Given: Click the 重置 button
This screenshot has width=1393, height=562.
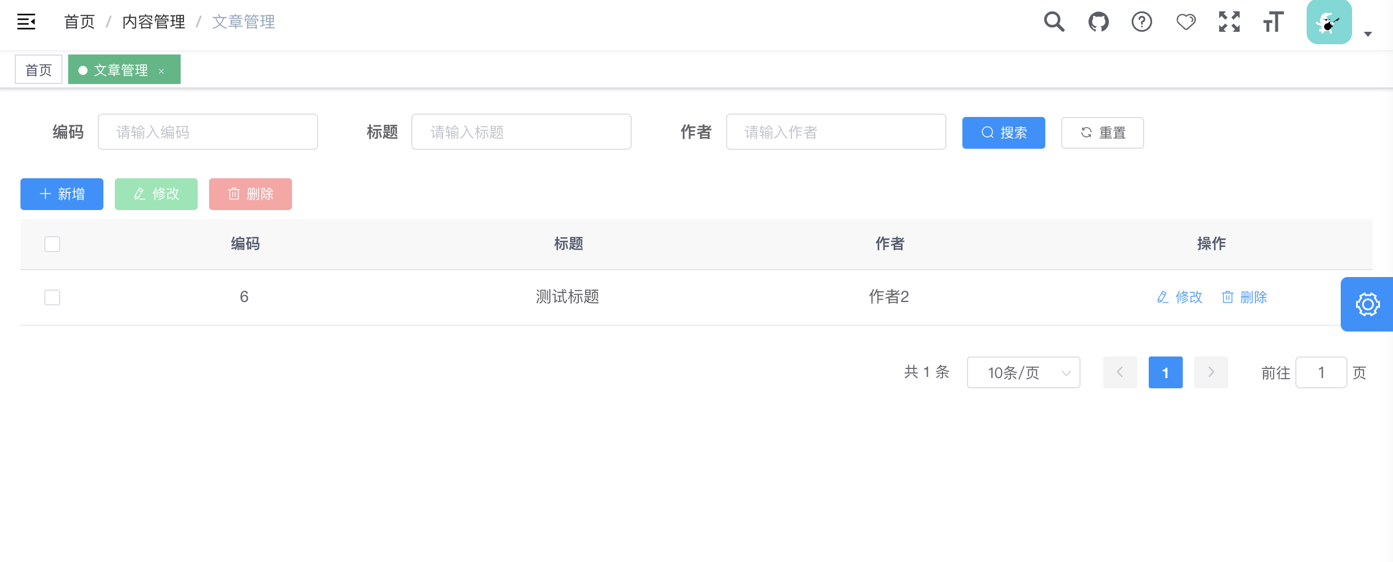Looking at the screenshot, I should coord(1102,133).
